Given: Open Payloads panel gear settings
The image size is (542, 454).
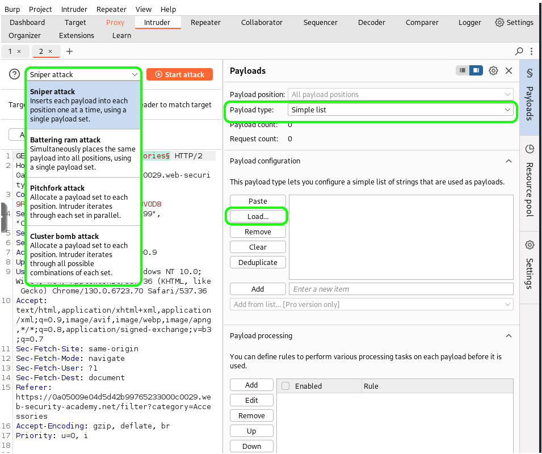Looking at the screenshot, I should (x=493, y=71).
